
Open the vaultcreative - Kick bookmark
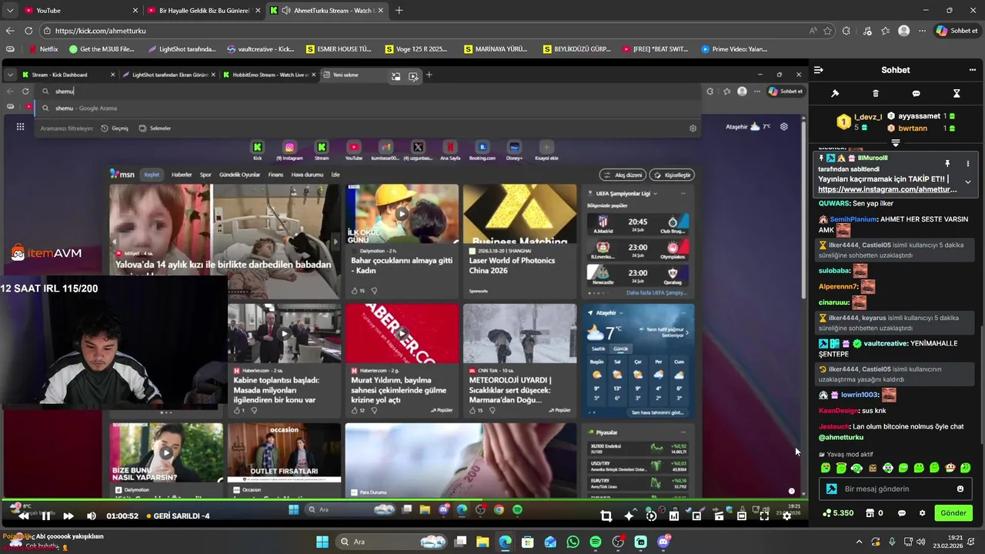pyautogui.click(x=261, y=49)
